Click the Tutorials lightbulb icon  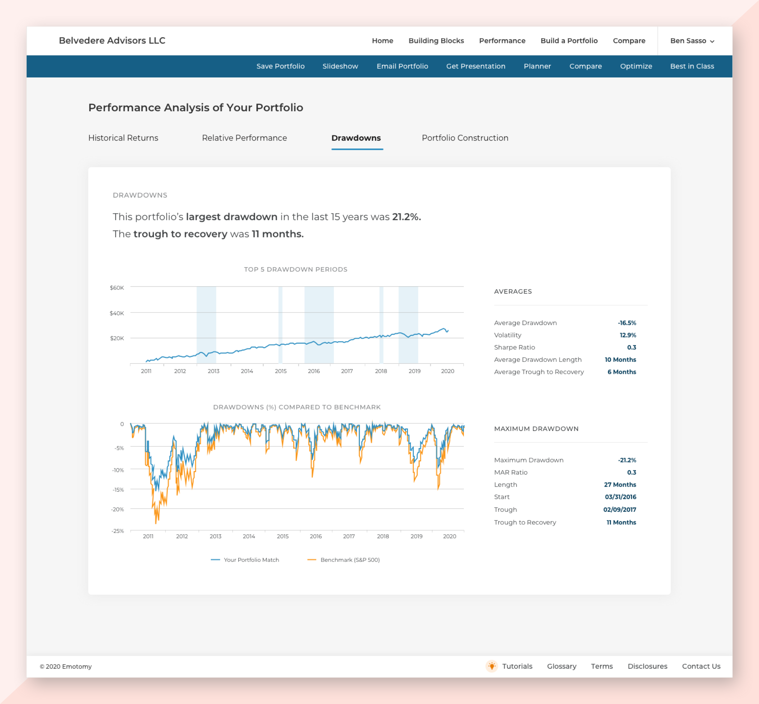click(492, 666)
